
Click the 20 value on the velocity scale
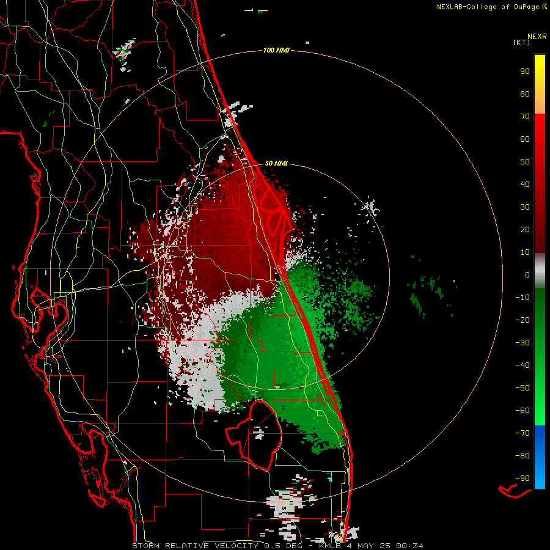click(525, 229)
